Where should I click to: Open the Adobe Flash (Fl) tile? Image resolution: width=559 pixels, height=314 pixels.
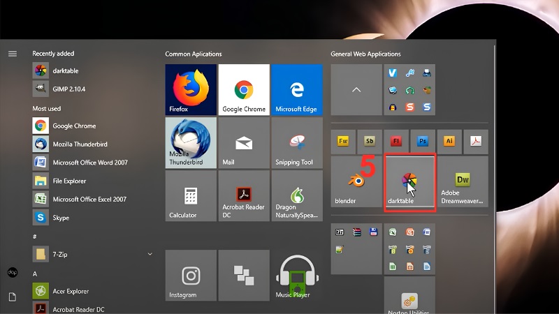(x=396, y=142)
